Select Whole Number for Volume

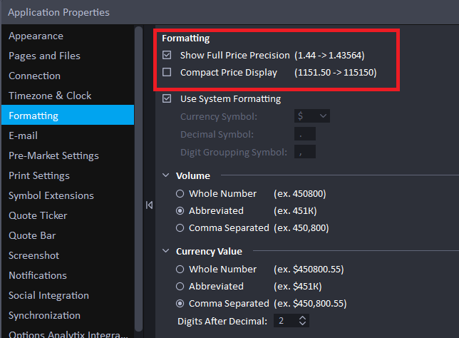point(180,194)
